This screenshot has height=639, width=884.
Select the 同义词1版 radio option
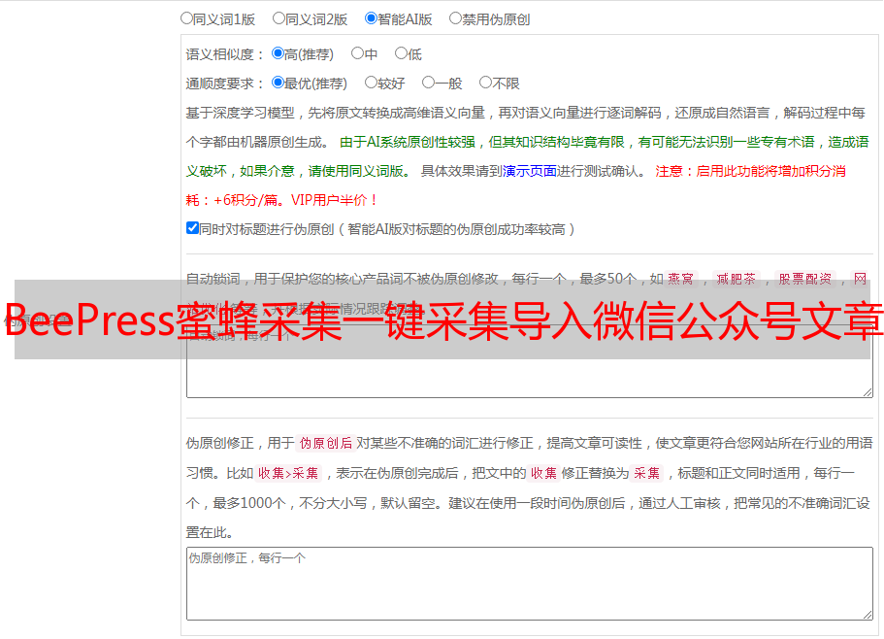point(186,18)
